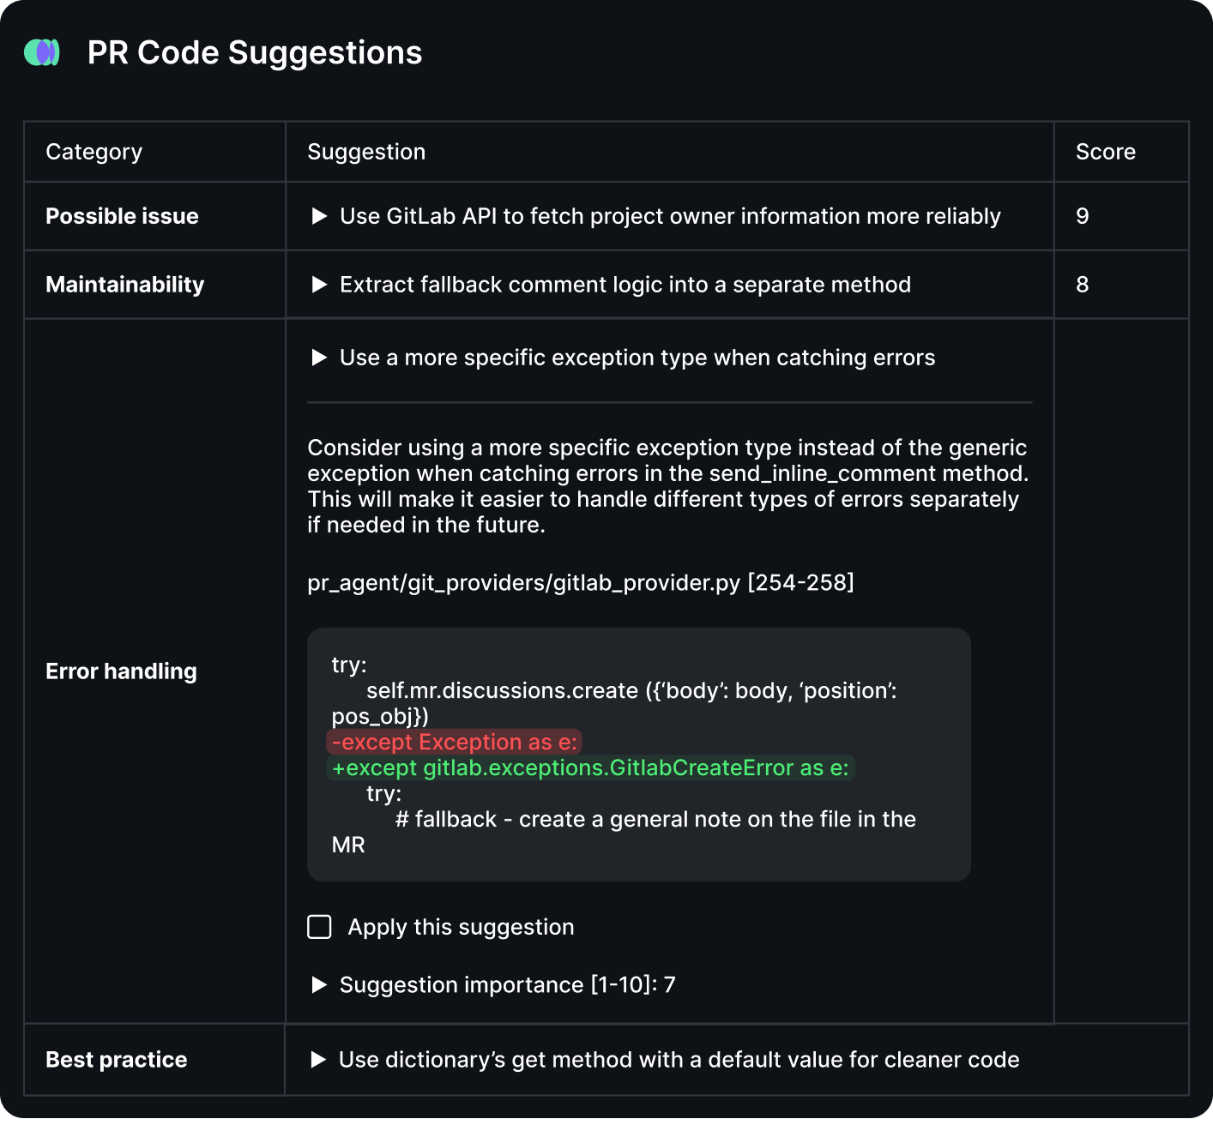Expand the 'Extract fallback comment logic' suggestion
The image size is (1213, 1137).
click(x=319, y=284)
